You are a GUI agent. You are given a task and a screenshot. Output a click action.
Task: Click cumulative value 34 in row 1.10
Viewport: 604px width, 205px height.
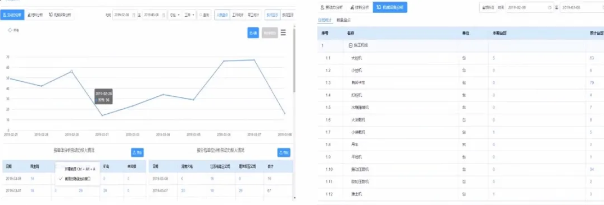[x=592, y=169]
